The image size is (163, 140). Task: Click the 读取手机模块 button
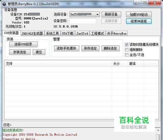(67, 48)
